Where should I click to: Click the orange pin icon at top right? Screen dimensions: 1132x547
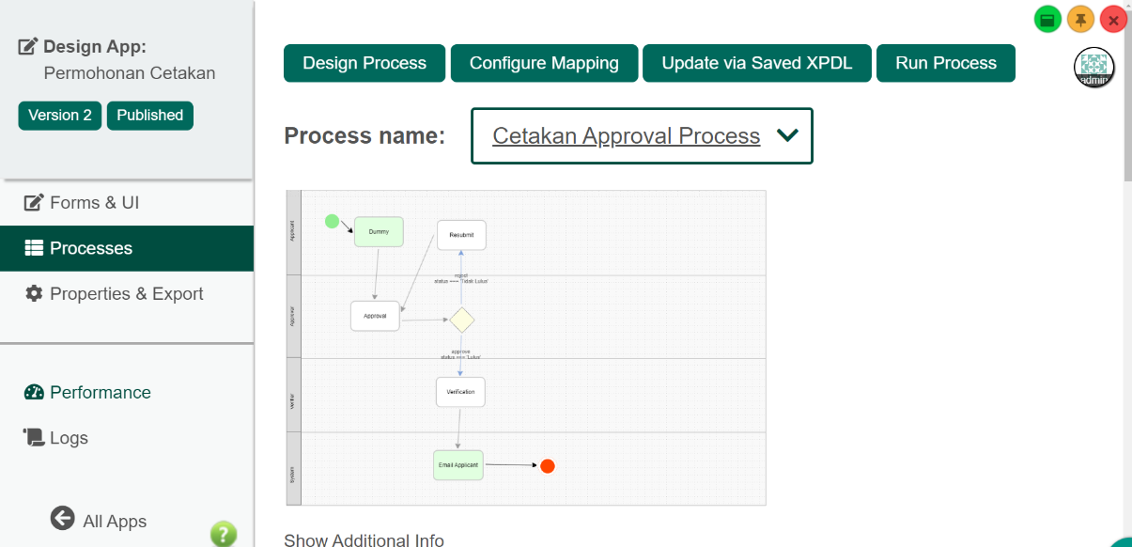click(1080, 20)
